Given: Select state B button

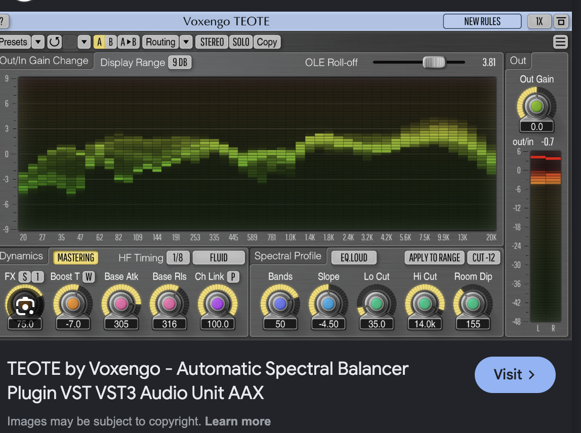Looking at the screenshot, I should click(111, 42).
